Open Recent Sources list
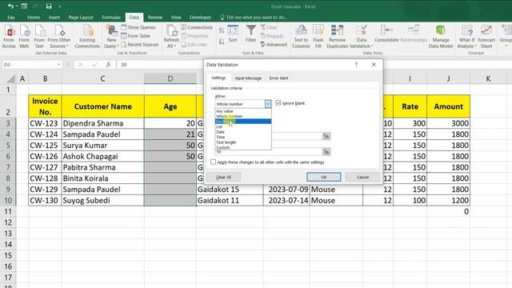Viewport: 512px width, 288px height. coord(140,45)
